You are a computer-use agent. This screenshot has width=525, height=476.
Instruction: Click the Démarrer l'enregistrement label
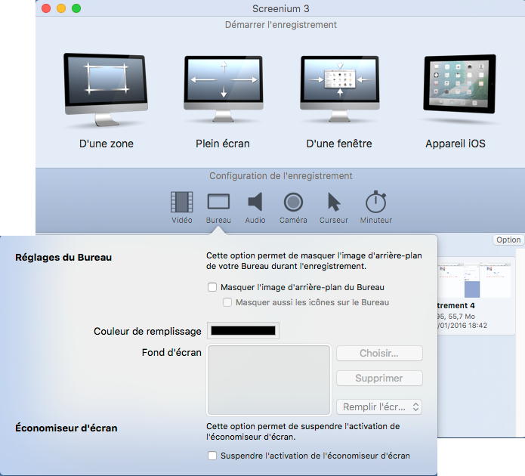coord(280,25)
